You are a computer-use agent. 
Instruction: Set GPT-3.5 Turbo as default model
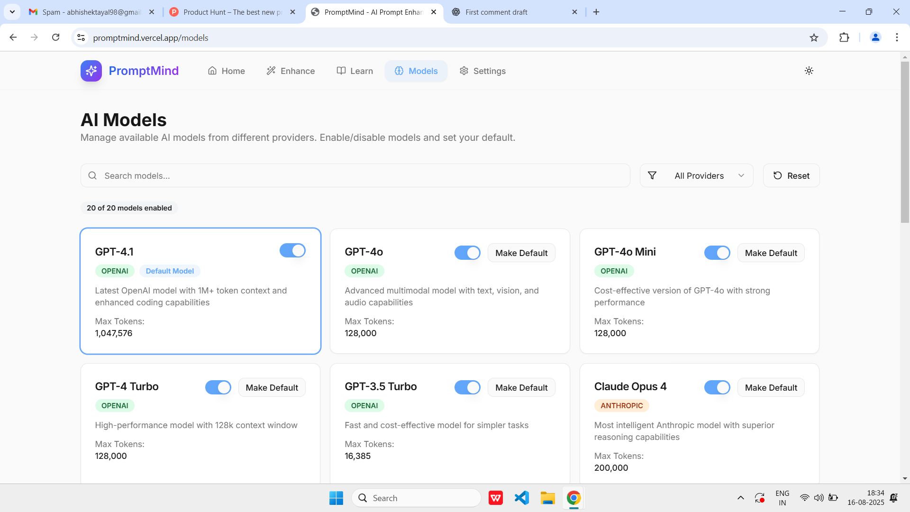(521, 387)
